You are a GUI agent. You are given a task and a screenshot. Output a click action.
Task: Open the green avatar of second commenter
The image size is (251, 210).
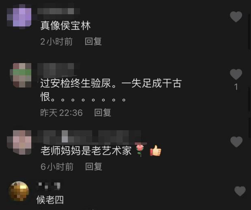(20, 75)
